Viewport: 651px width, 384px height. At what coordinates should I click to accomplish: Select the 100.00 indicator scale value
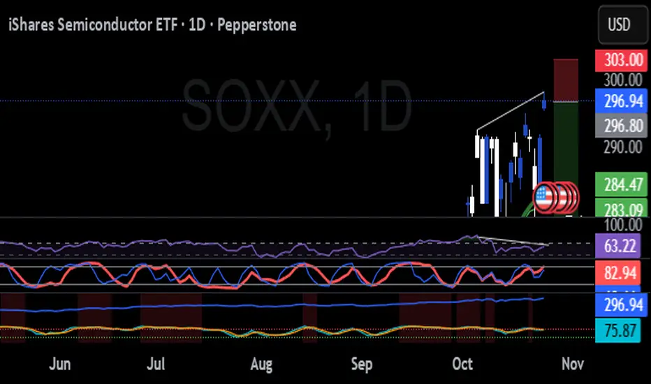click(x=623, y=225)
